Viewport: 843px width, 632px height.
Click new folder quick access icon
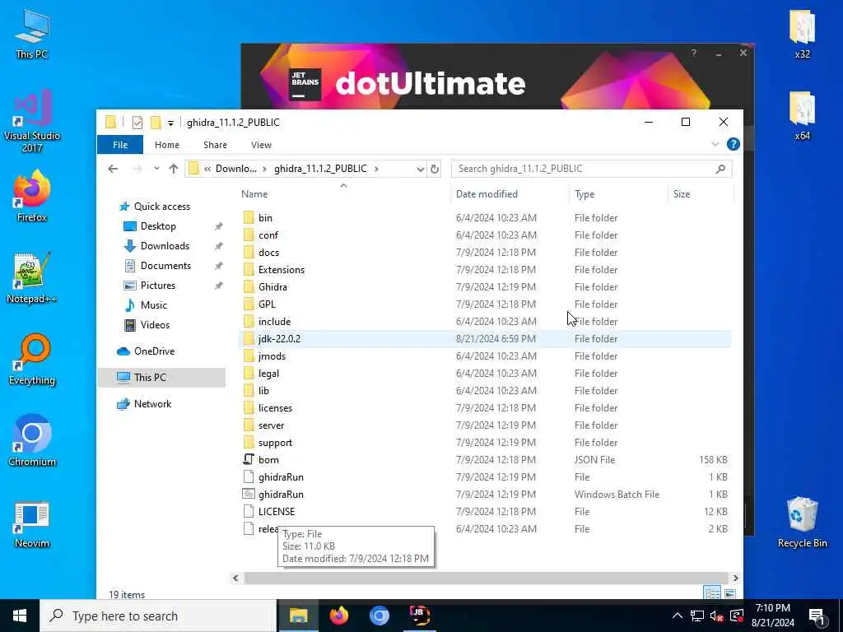(x=156, y=123)
